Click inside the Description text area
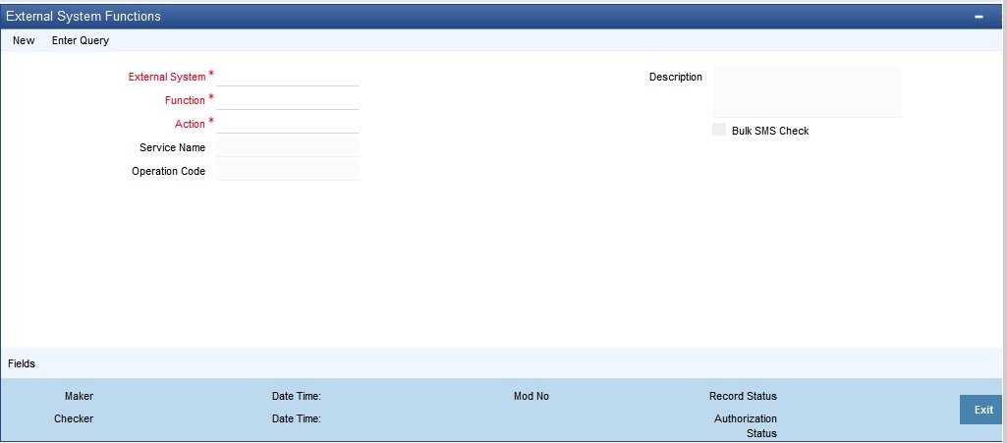The width and height of the screenshot is (1007, 443). coord(807,91)
